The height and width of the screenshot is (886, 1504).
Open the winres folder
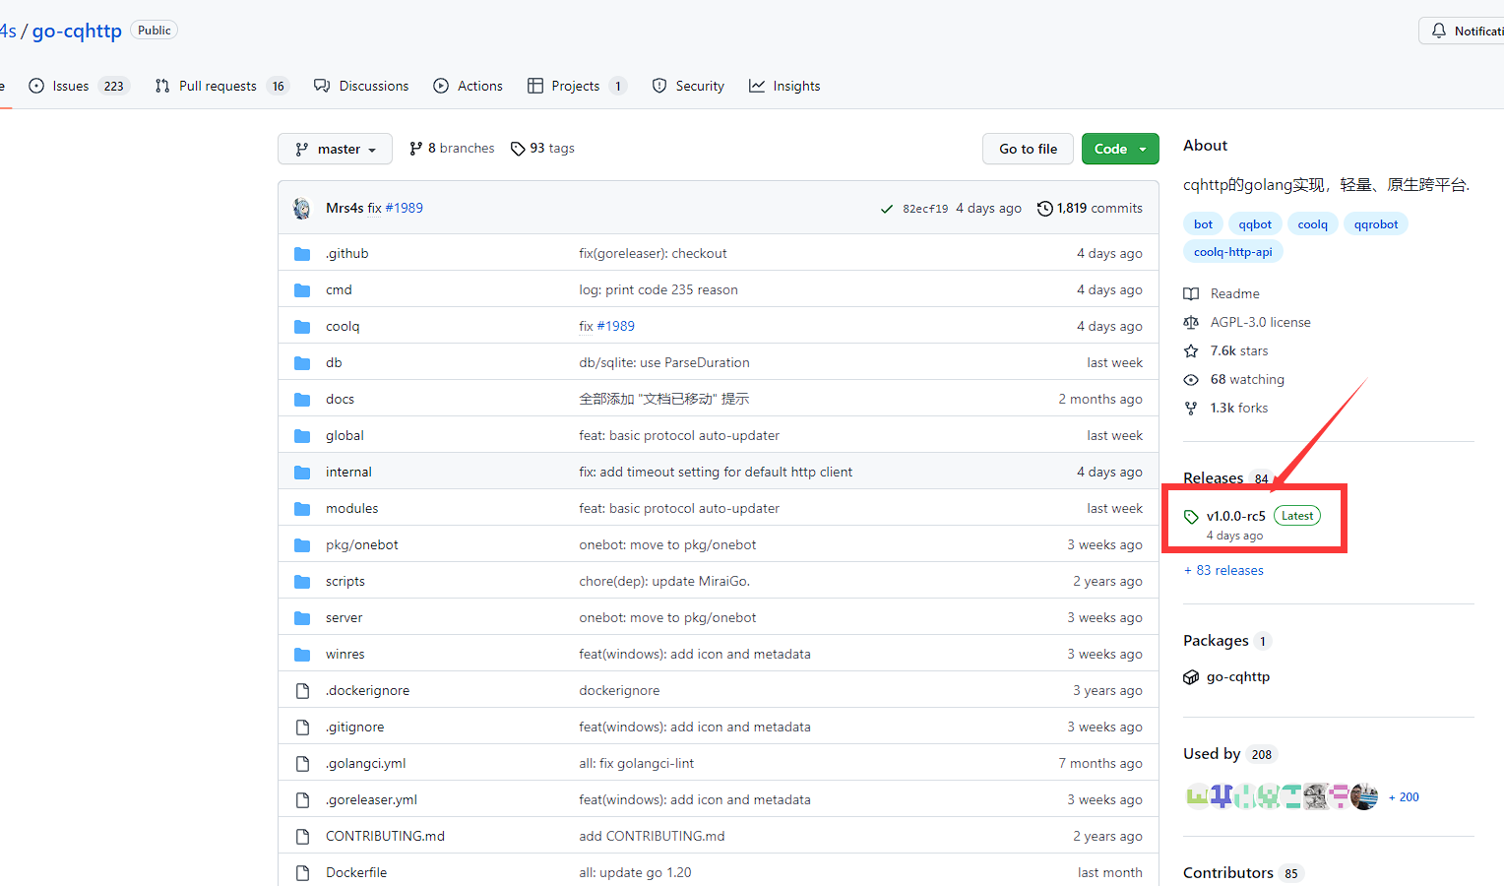[345, 654]
